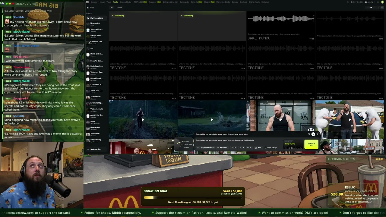Open the Supercomputer page
Viewport: 386px width, 217px height.
click(171, 2)
